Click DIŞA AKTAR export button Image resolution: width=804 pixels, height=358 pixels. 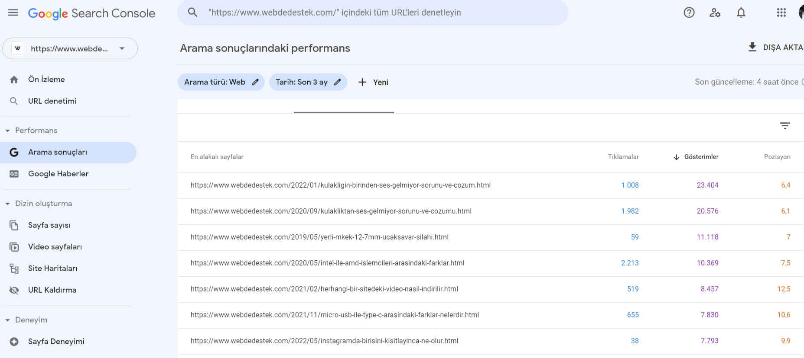point(776,47)
